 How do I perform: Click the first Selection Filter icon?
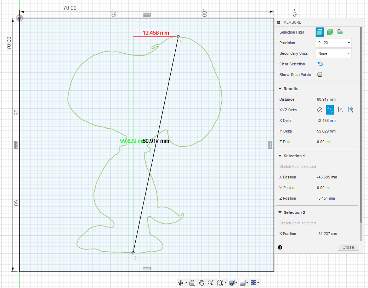pyautogui.click(x=319, y=32)
